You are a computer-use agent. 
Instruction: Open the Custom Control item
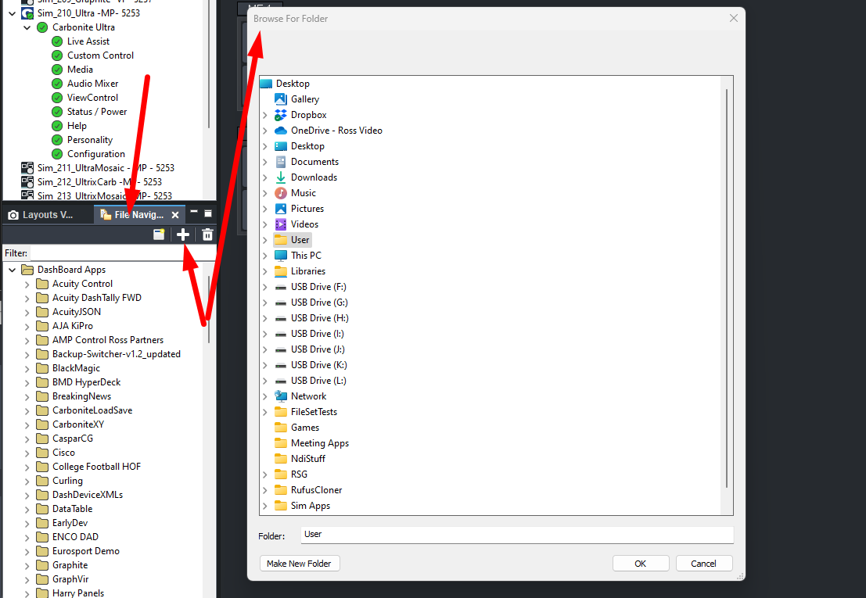click(x=100, y=56)
